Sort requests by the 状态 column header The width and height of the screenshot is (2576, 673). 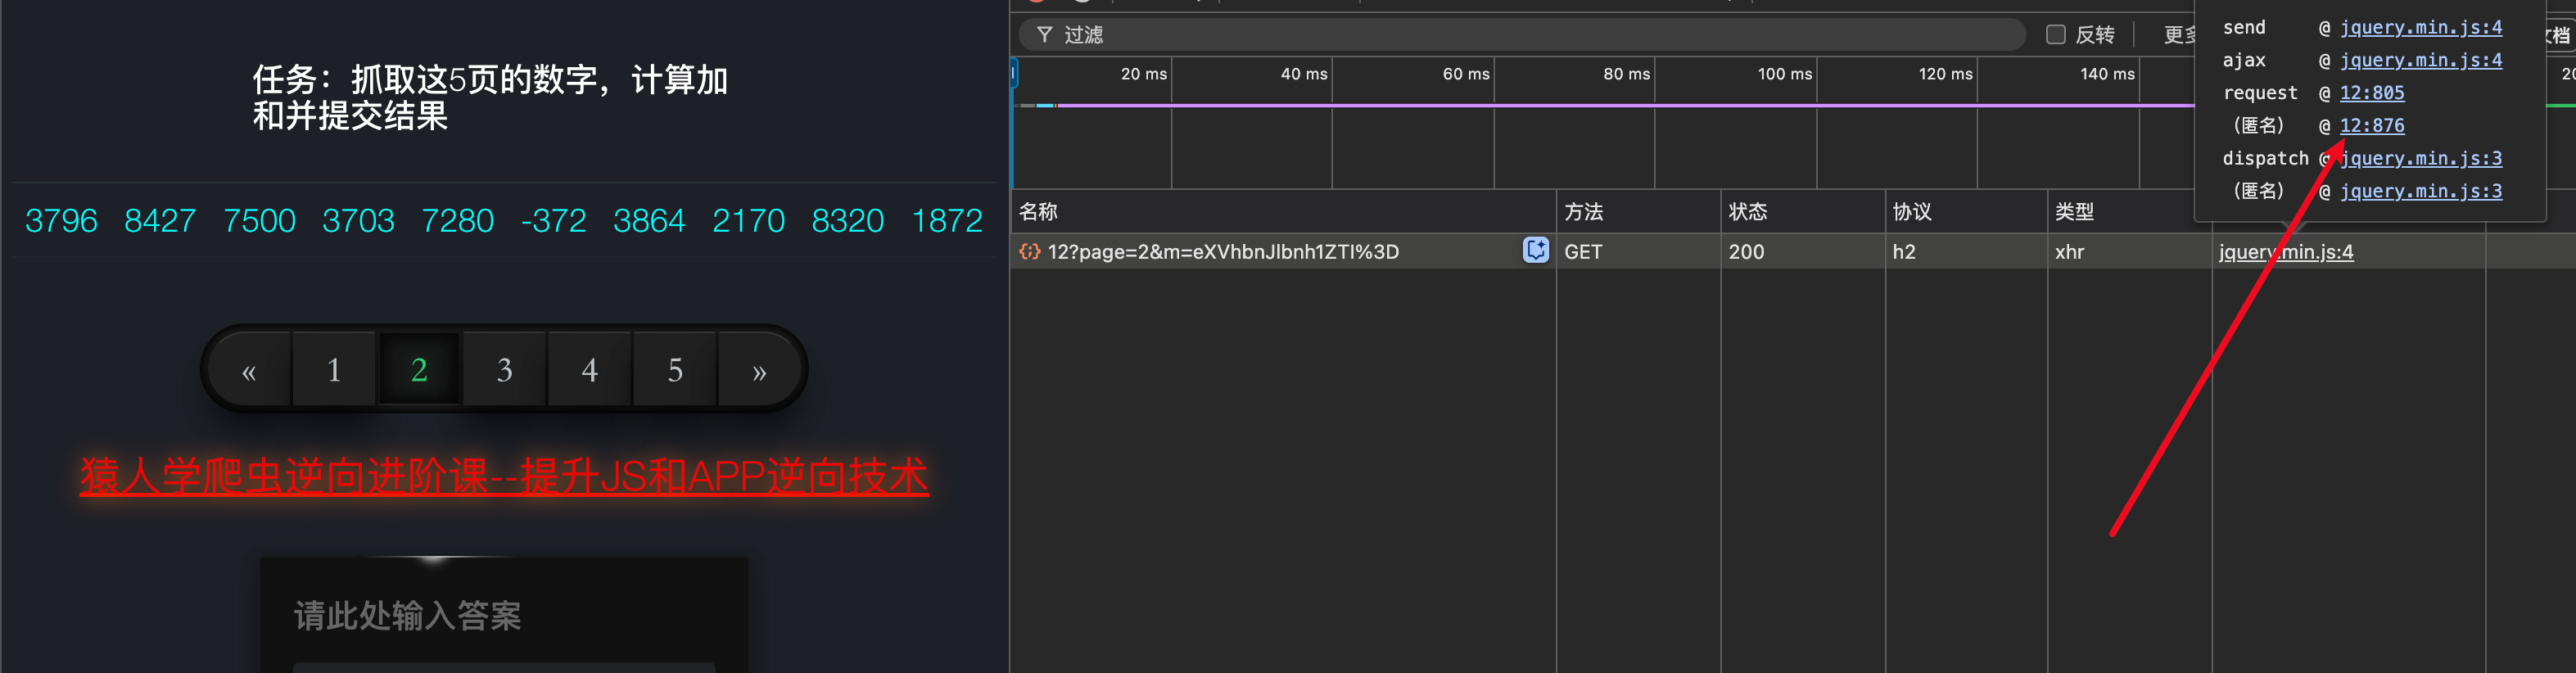1747,212
